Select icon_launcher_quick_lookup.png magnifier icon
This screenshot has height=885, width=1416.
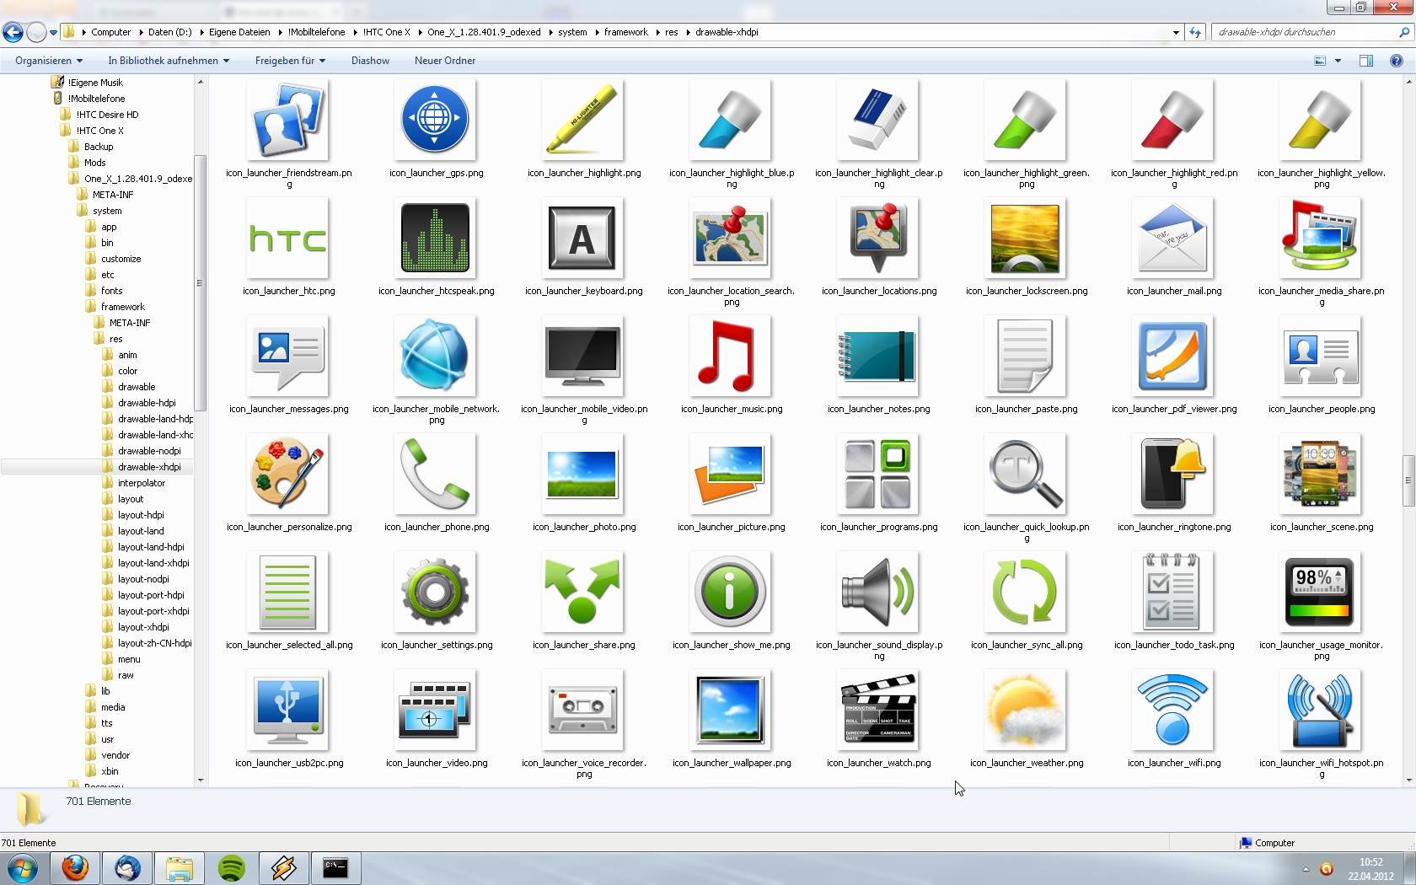point(1025,474)
